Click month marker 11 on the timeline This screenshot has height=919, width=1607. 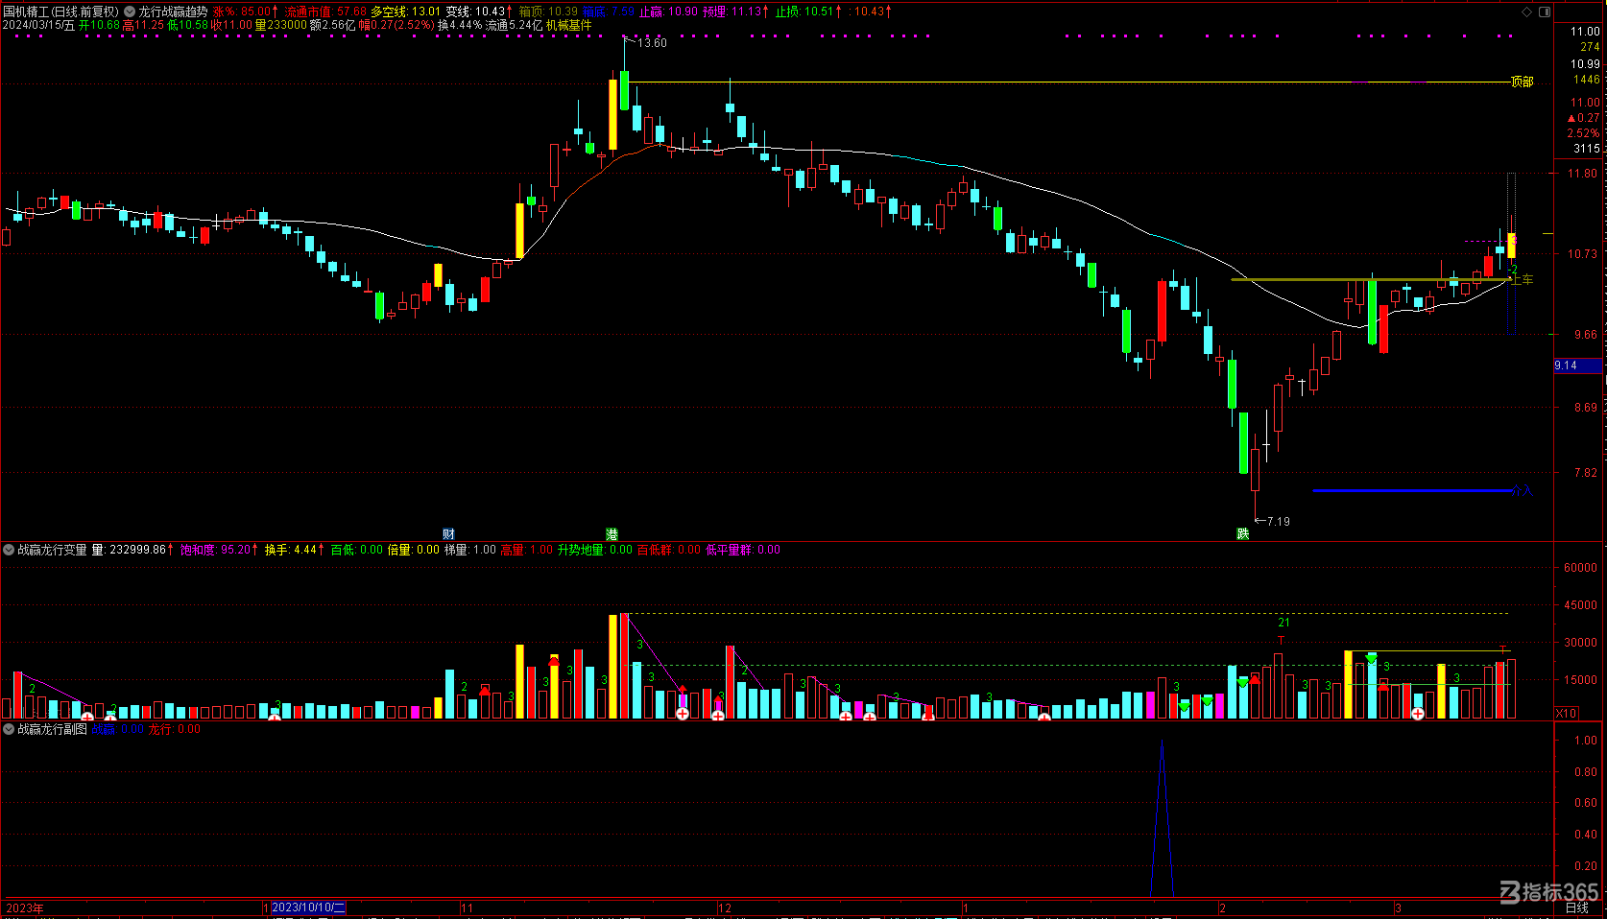click(x=467, y=907)
